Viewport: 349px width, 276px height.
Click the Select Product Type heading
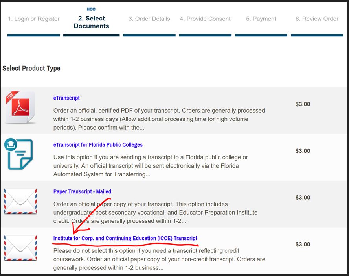tap(31, 68)
